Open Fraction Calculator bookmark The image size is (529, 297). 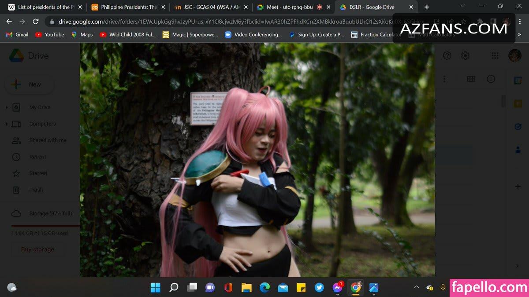click(376, 35)
